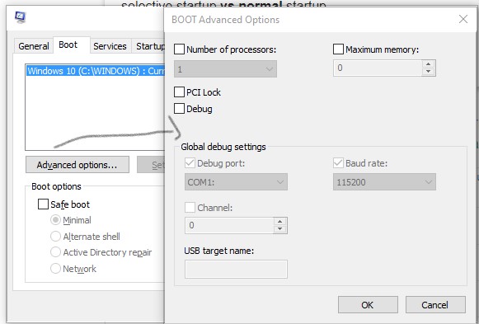This screenshot has height=324, width=479.
Task: Decrease the maximum memory value
Action: point(428,72)
